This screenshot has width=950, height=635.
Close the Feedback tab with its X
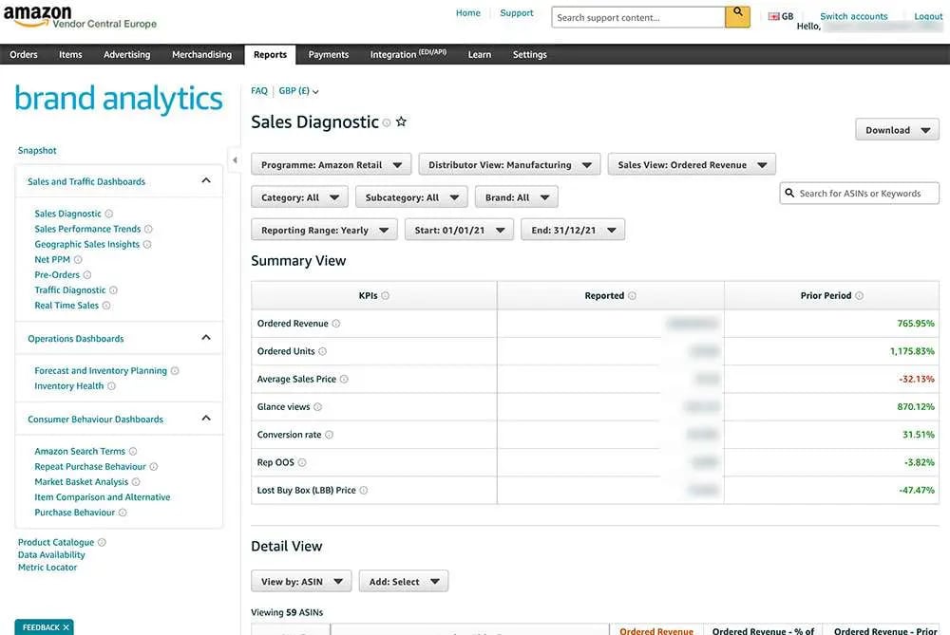coord(66,627)
